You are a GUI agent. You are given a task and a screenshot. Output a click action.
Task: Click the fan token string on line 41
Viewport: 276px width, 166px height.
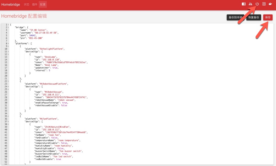pyautogui.click(x=66, y=132)
